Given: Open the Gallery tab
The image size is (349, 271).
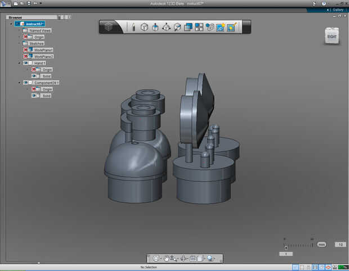Looking at the screenshot, I should pos(337,10).
